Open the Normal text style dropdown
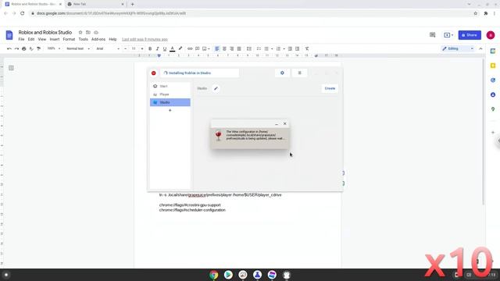 (78, 48)
